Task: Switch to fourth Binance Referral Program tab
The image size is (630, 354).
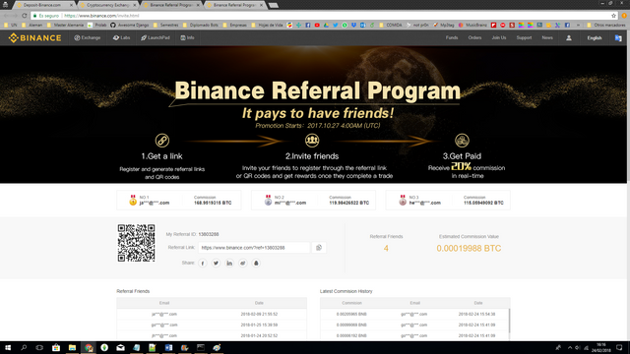Action: 234,5
